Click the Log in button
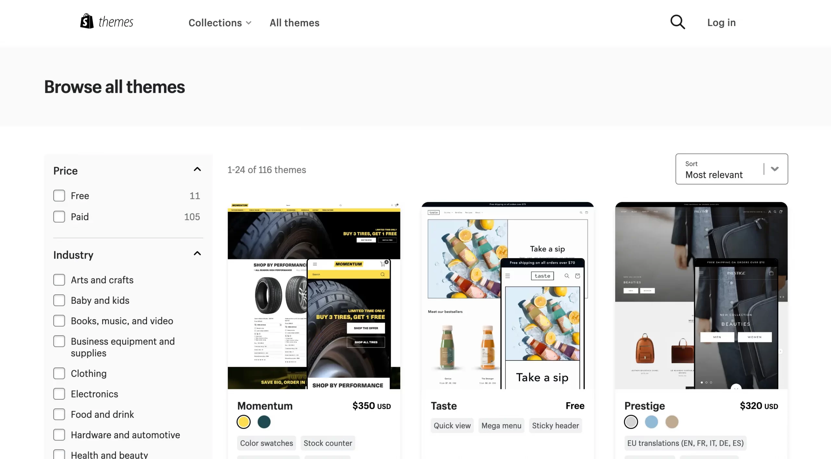The height and width of the screenshot is (459, 831). (x=722, y=23)
